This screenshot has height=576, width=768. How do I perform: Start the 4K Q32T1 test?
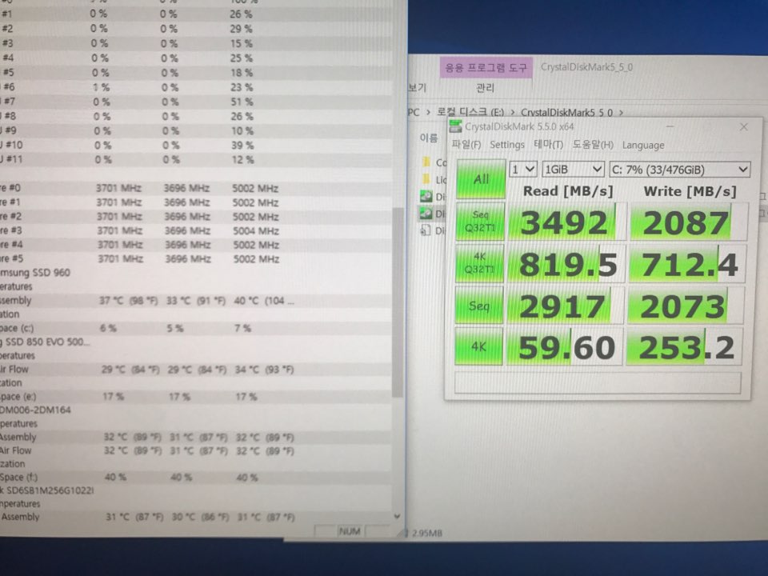(x=479, y=263)
